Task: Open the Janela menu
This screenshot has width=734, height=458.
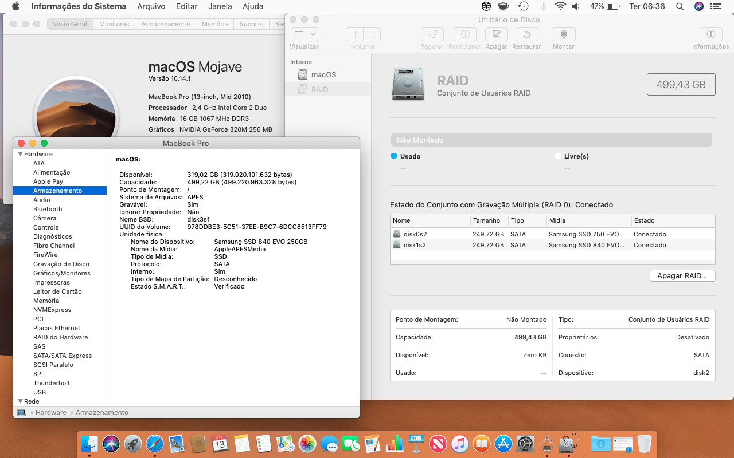Action: click(220, 6)
